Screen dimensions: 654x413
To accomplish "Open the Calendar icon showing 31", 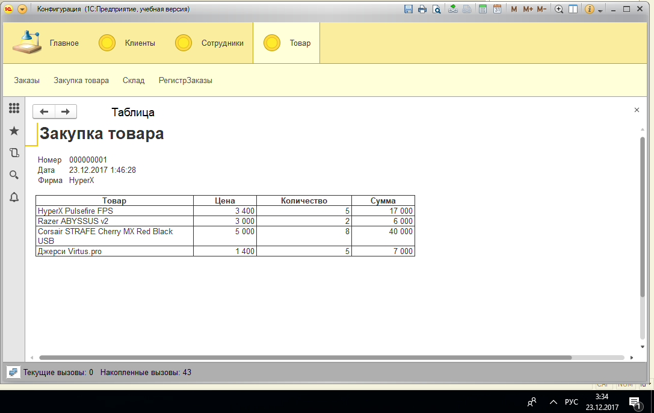I will coord(497,9).
